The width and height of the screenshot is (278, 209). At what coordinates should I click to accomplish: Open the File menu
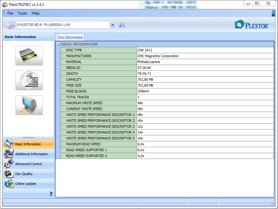(10, 13)
